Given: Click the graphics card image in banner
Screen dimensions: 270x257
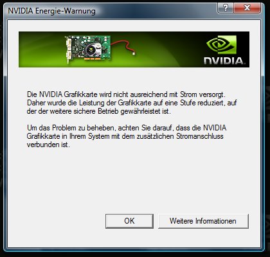Looking at the screenshot, I should pos(88,49).
